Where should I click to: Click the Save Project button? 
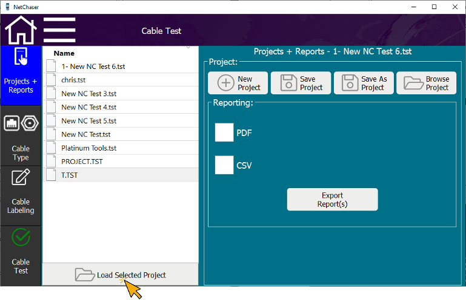[x=301, y=83]
